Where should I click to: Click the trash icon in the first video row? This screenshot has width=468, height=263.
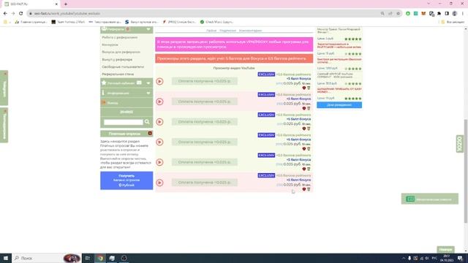[x=309, y=88]
